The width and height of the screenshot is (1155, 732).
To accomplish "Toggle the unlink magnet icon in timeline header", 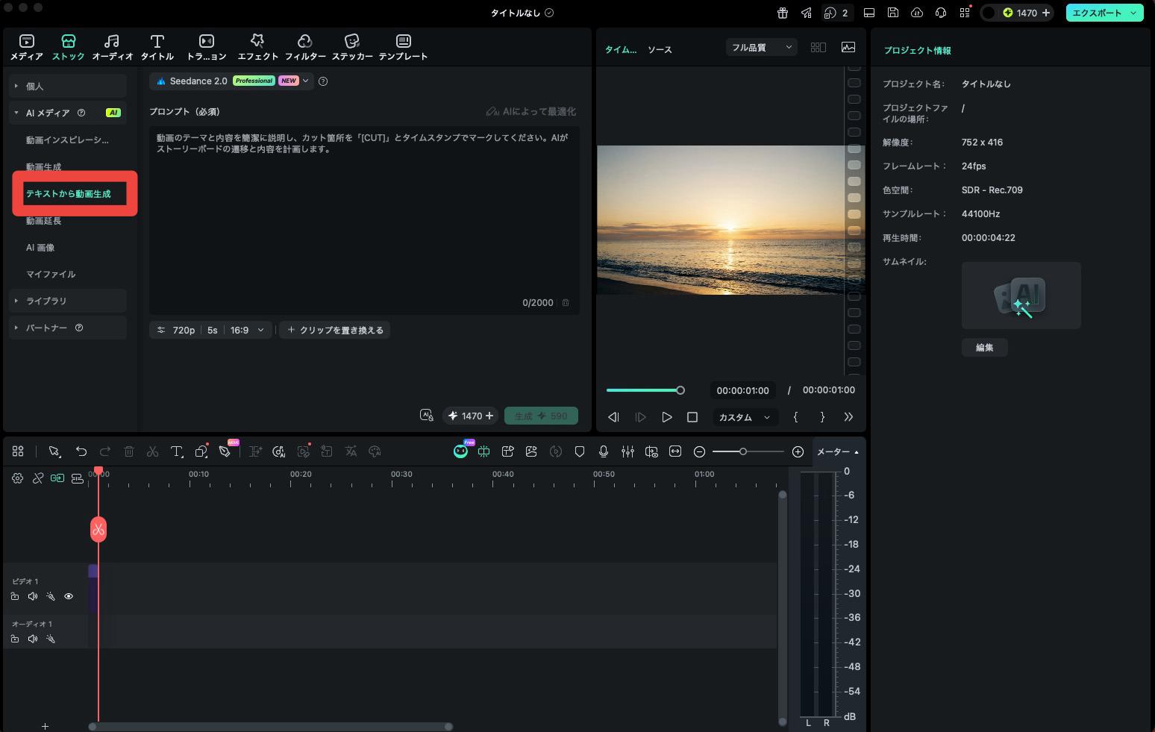I will point(37,478).
